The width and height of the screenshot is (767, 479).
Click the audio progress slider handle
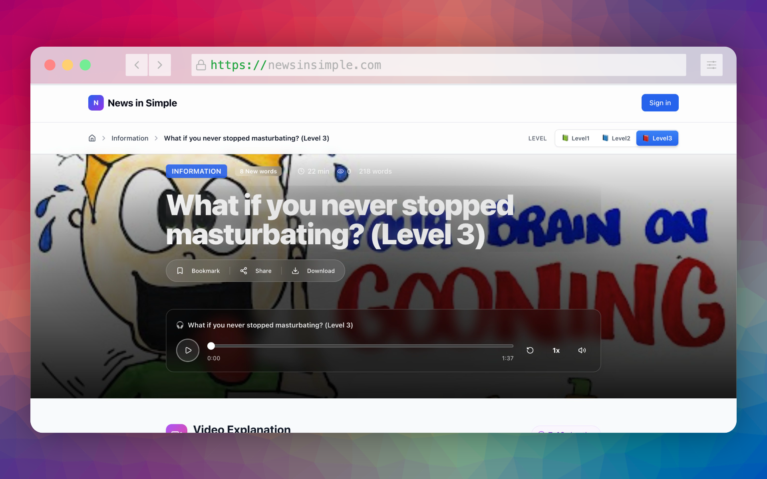click(x=211, y=346)
